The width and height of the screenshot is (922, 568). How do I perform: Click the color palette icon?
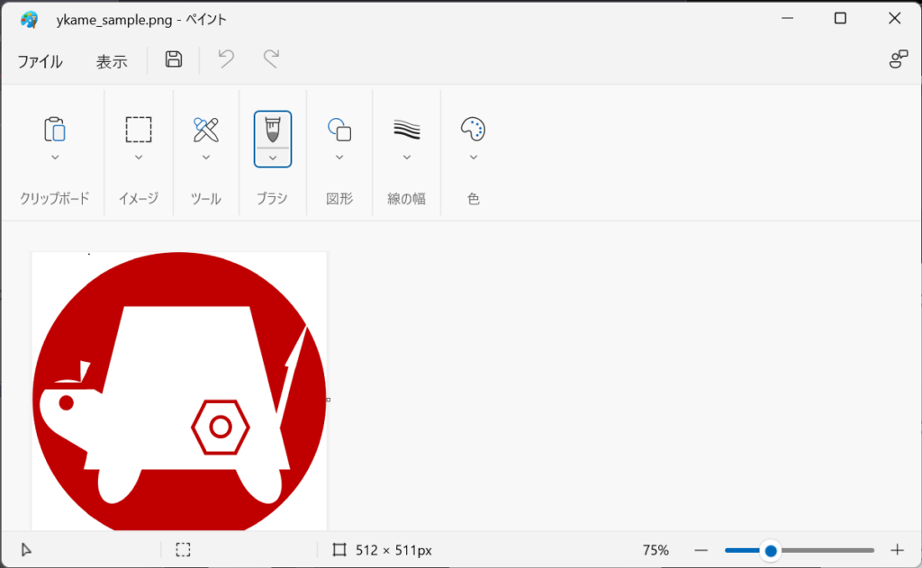(474, 130)
